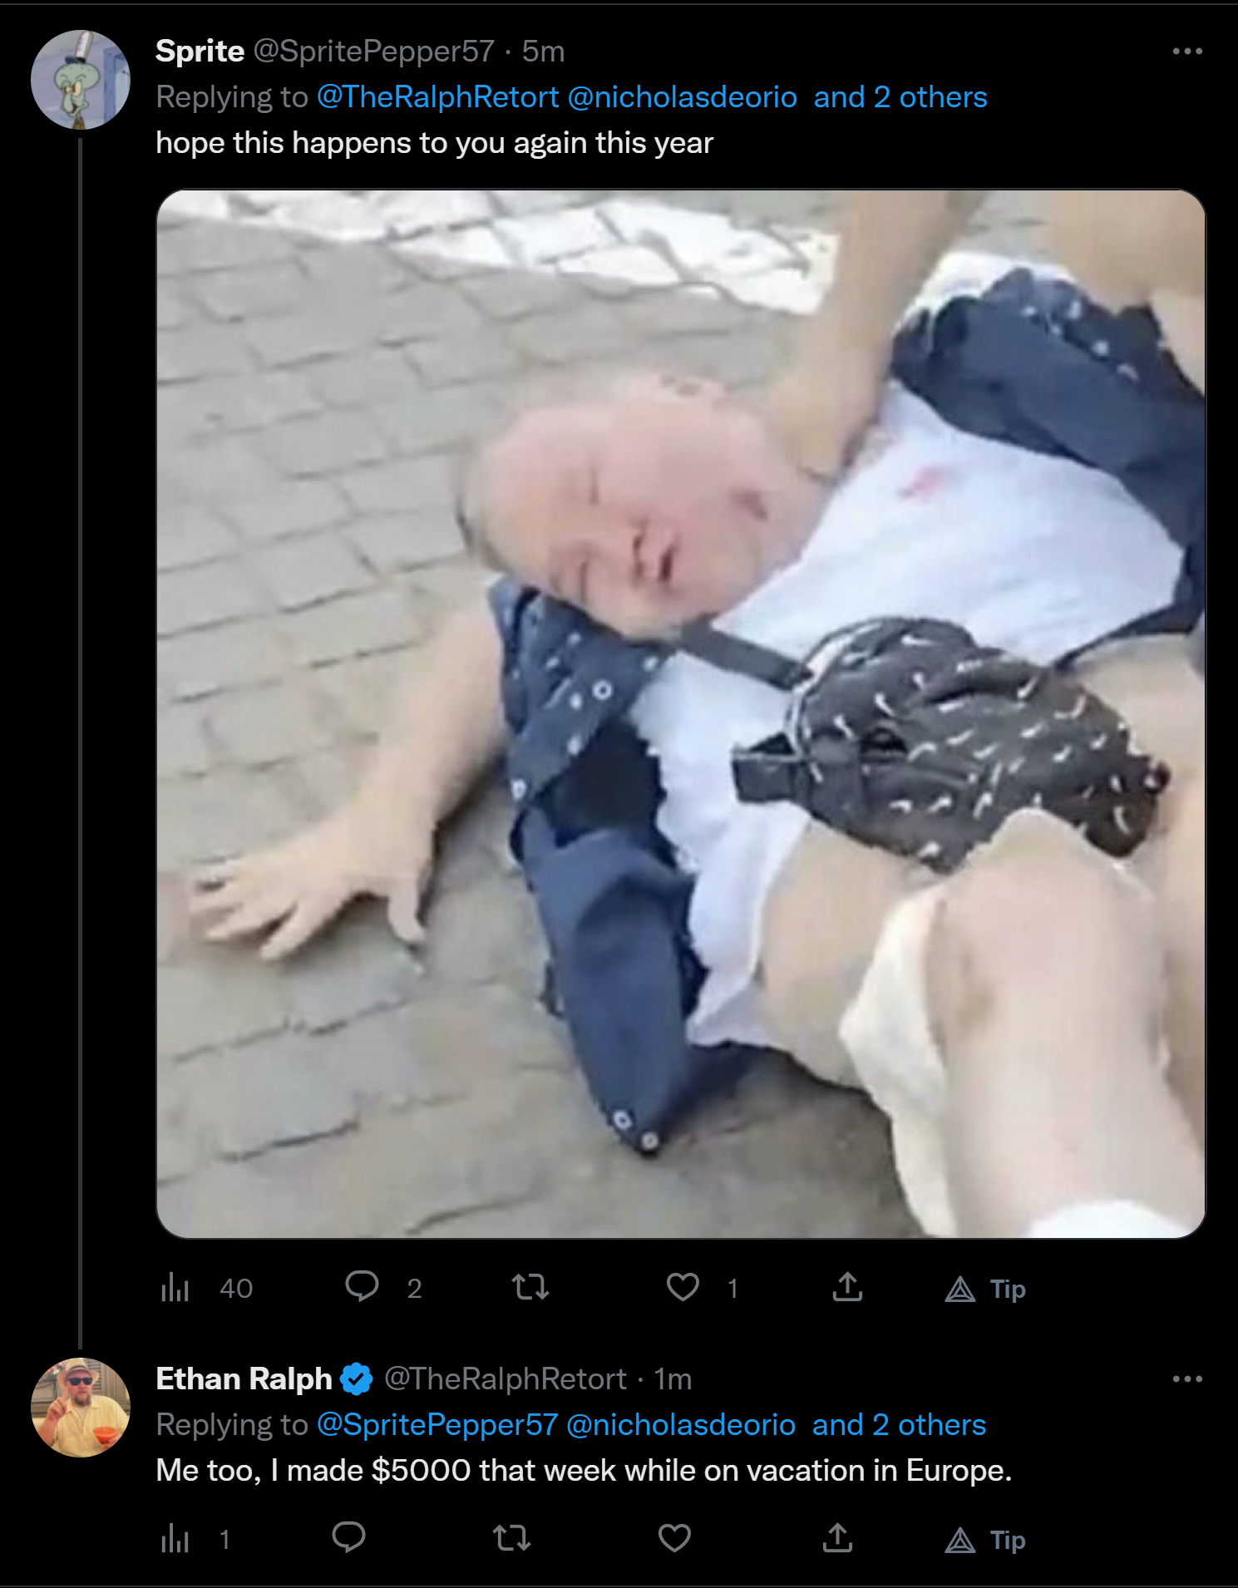The image size is (1238, 1588).
Task: Open Ethan Ralph's profile avatar
Action: click(x=81, y=1407)
